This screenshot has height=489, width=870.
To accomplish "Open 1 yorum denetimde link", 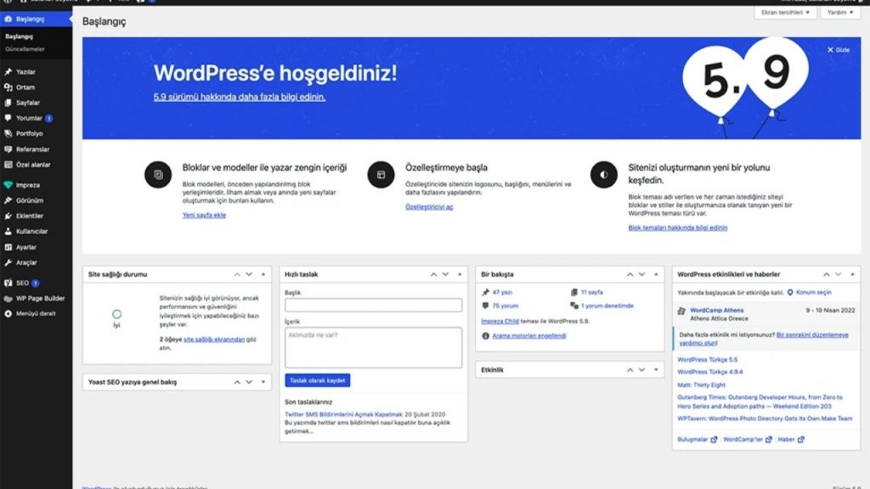I will (x=607, y=306).
